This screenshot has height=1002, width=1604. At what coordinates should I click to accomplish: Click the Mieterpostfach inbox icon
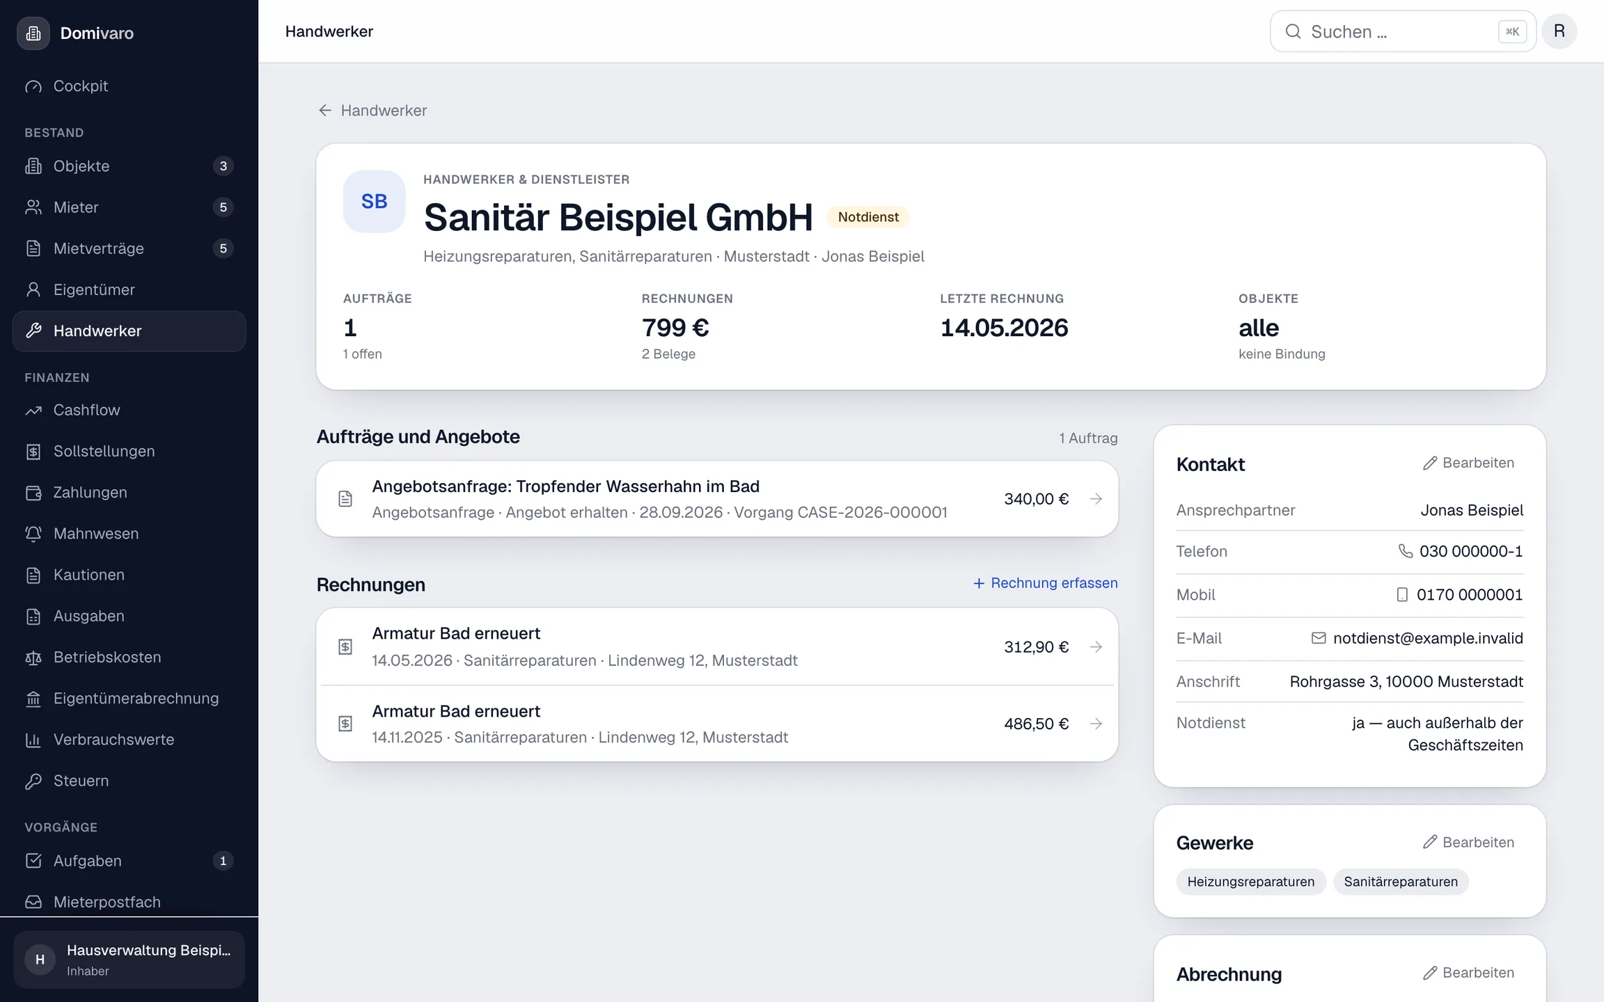[33, 902]
